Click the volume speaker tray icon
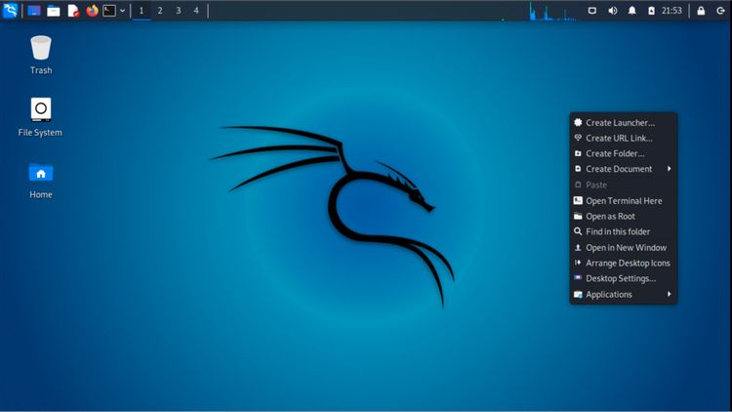The height and width of the screenshot is (412, 732). (613, 11)
